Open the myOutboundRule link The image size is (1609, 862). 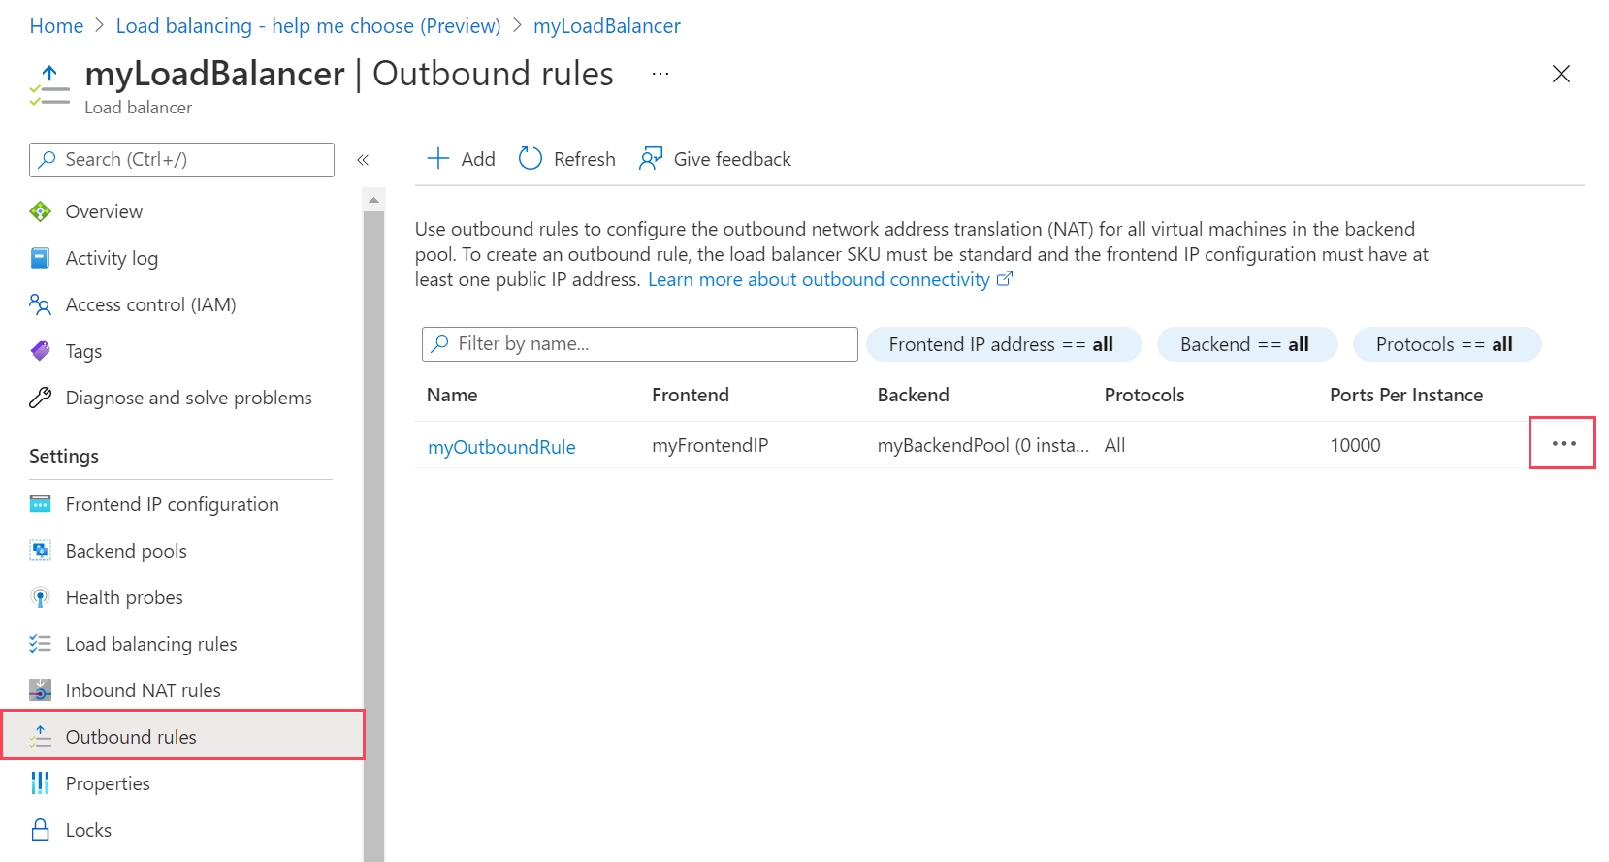[x=501, y=447]
